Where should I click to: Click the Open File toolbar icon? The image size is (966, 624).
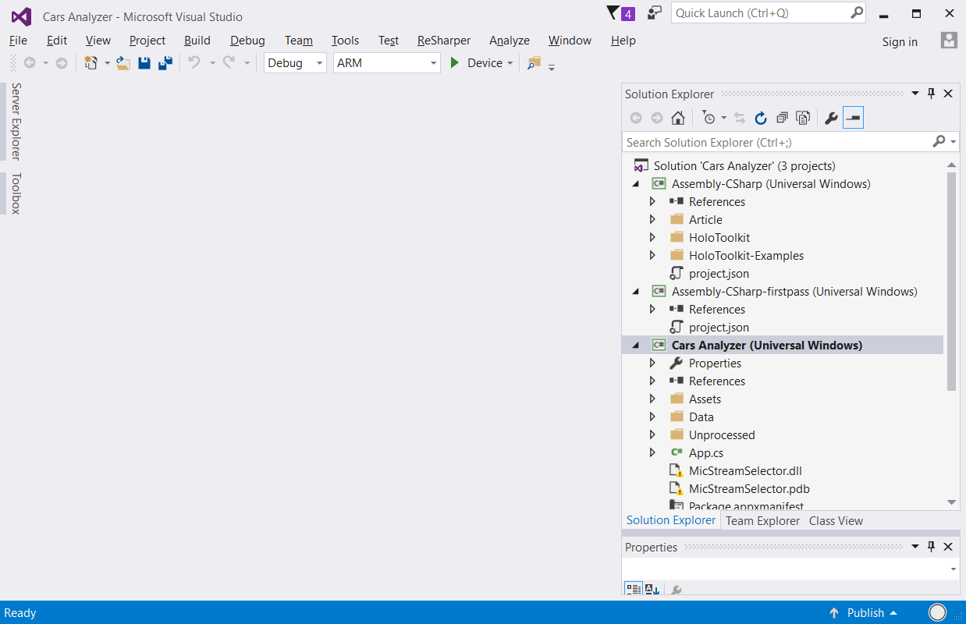point(123,63)
